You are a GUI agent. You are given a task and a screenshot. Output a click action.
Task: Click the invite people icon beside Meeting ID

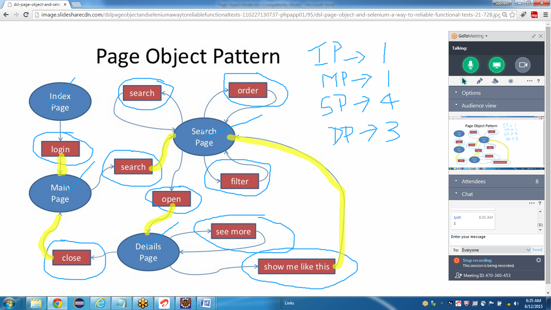click(458, 275)
